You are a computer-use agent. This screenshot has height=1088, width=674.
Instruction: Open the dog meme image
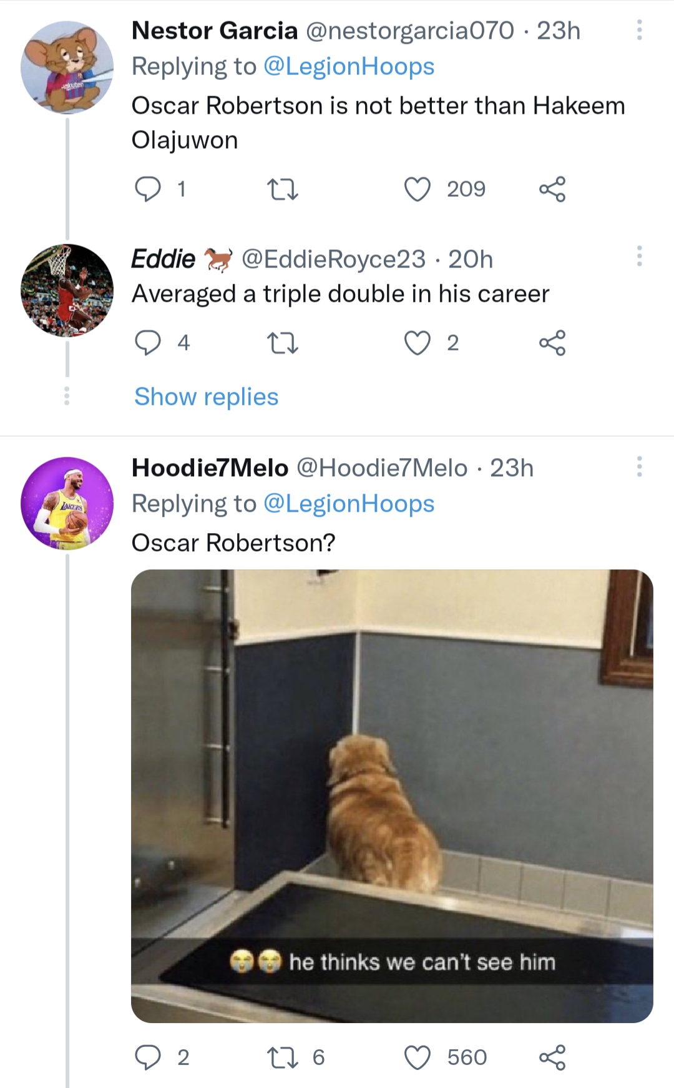coord(392,795)
